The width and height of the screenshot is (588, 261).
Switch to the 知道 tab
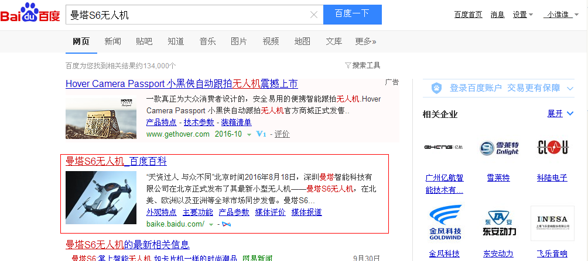(x=176, y=41)
